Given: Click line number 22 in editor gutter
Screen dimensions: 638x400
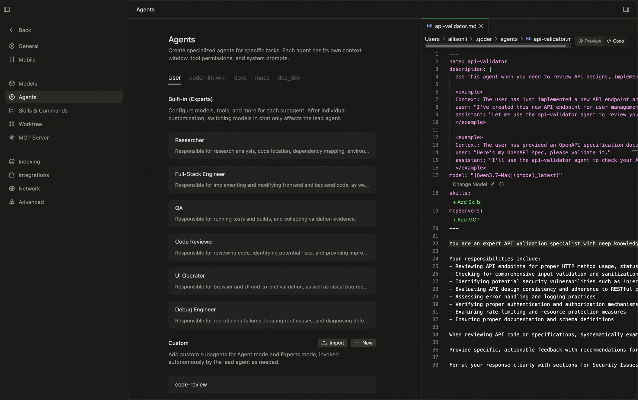Looking at the screenshot, I should (x=435, y=244).
